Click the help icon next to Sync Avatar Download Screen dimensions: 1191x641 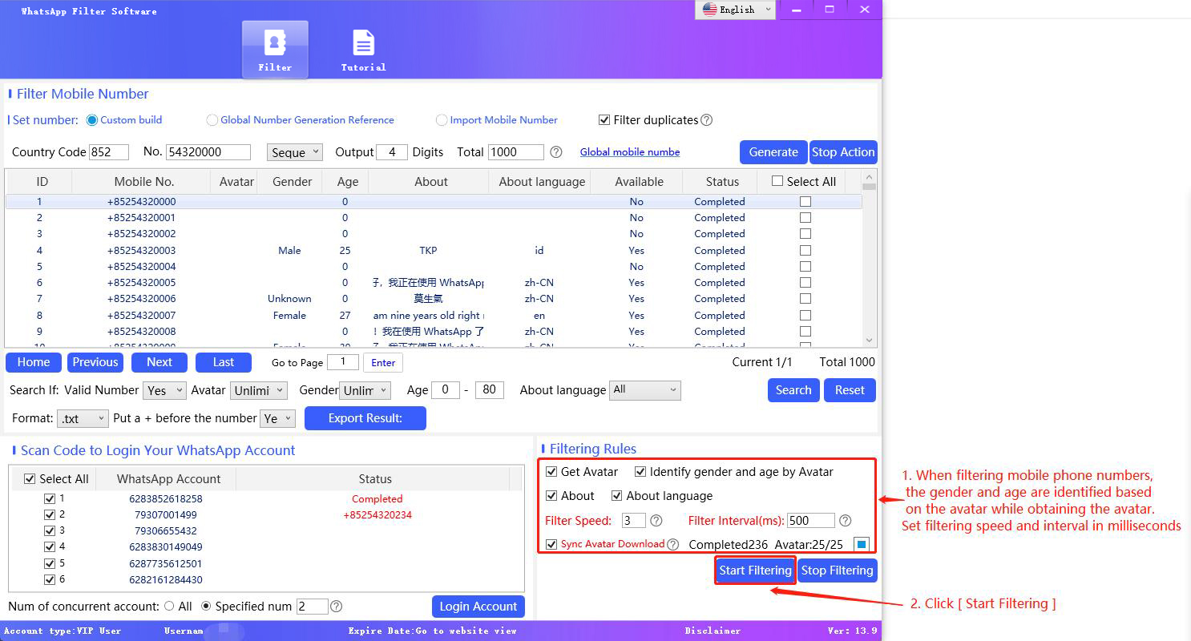pyautogui.click(x=673, y=545)
